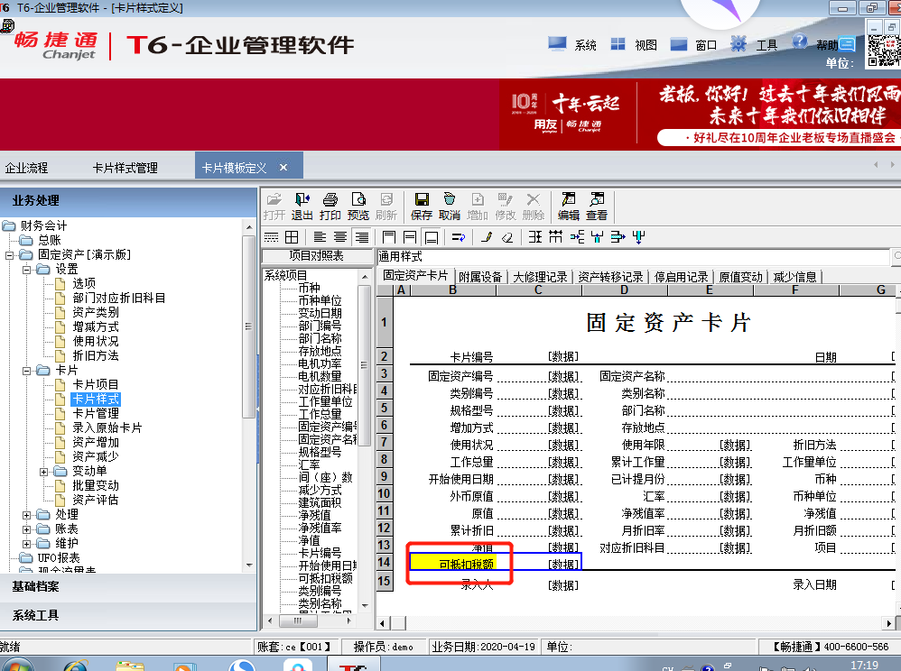
Task: Click the insert row icon
Action: 577,237
